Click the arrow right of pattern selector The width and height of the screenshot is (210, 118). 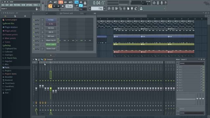tap(105, 9)
